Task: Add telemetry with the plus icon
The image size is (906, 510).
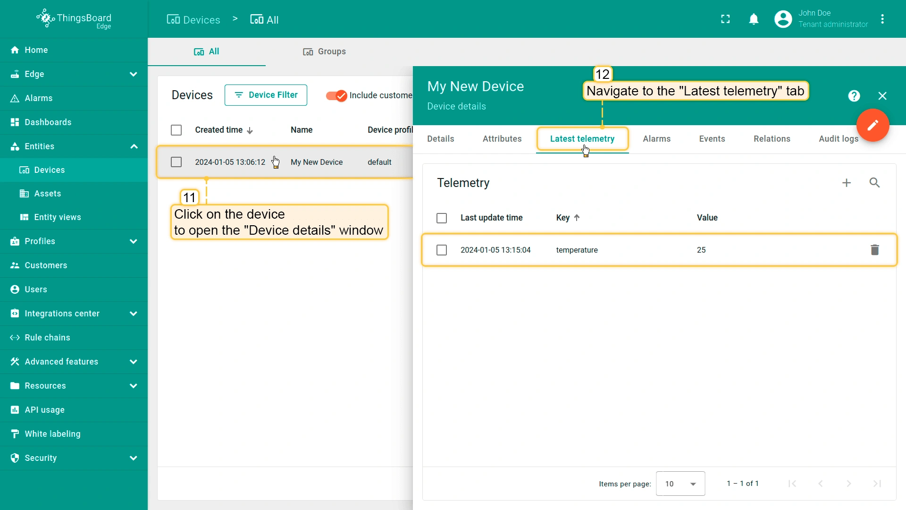Action: 847,183
